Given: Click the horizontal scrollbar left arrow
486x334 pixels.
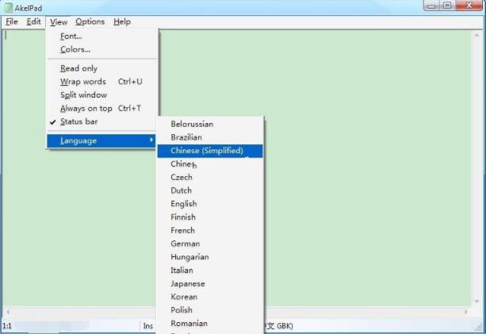Looking at the screenshot, I should [x=8, y=312].
